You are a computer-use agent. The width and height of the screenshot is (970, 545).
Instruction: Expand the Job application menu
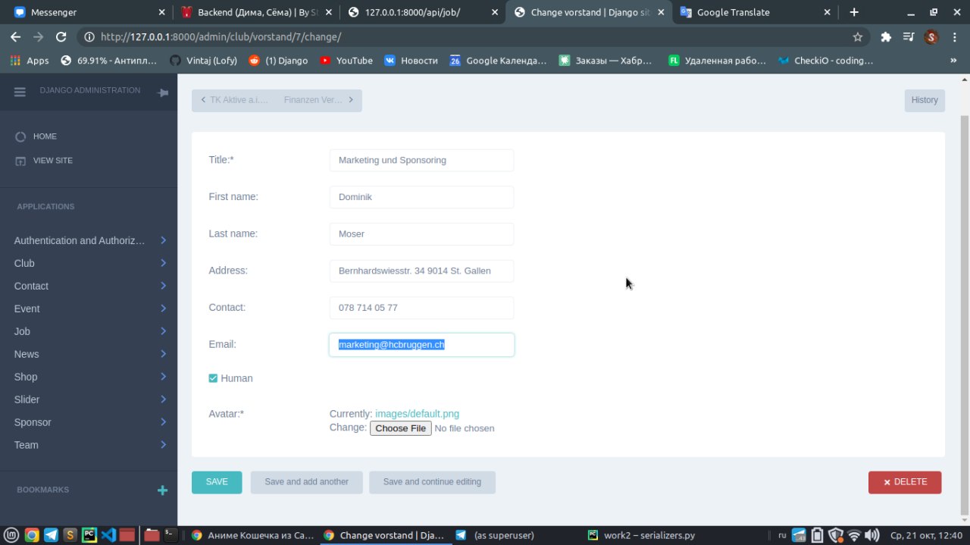[89, 331]
